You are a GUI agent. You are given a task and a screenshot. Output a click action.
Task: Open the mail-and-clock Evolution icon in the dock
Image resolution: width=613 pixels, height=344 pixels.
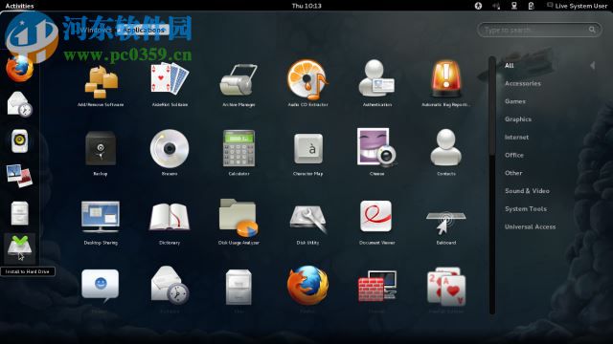pos(19,104)
